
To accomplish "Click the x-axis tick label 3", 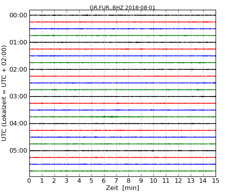I will 67,181.
